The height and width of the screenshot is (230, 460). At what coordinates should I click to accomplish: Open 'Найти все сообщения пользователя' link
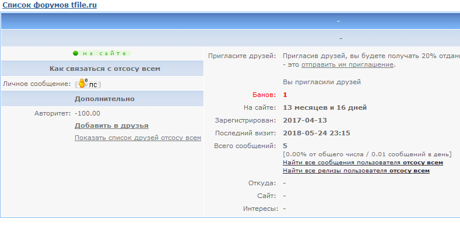click(363, 163)
